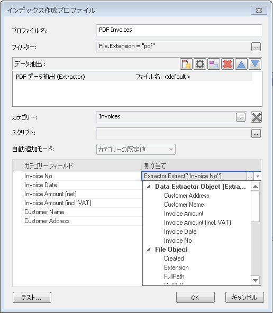
Task: Click the duplicate extraction icon
Action: [214, 64]
